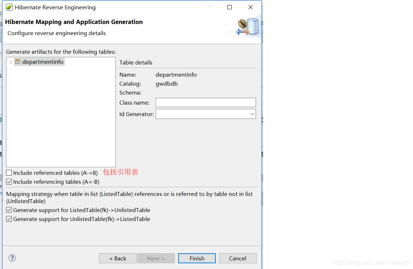This screenshot has width=413, height=269.
Task: Click the Class name: label
Action: pyautogui.click(x=134, y=103)
